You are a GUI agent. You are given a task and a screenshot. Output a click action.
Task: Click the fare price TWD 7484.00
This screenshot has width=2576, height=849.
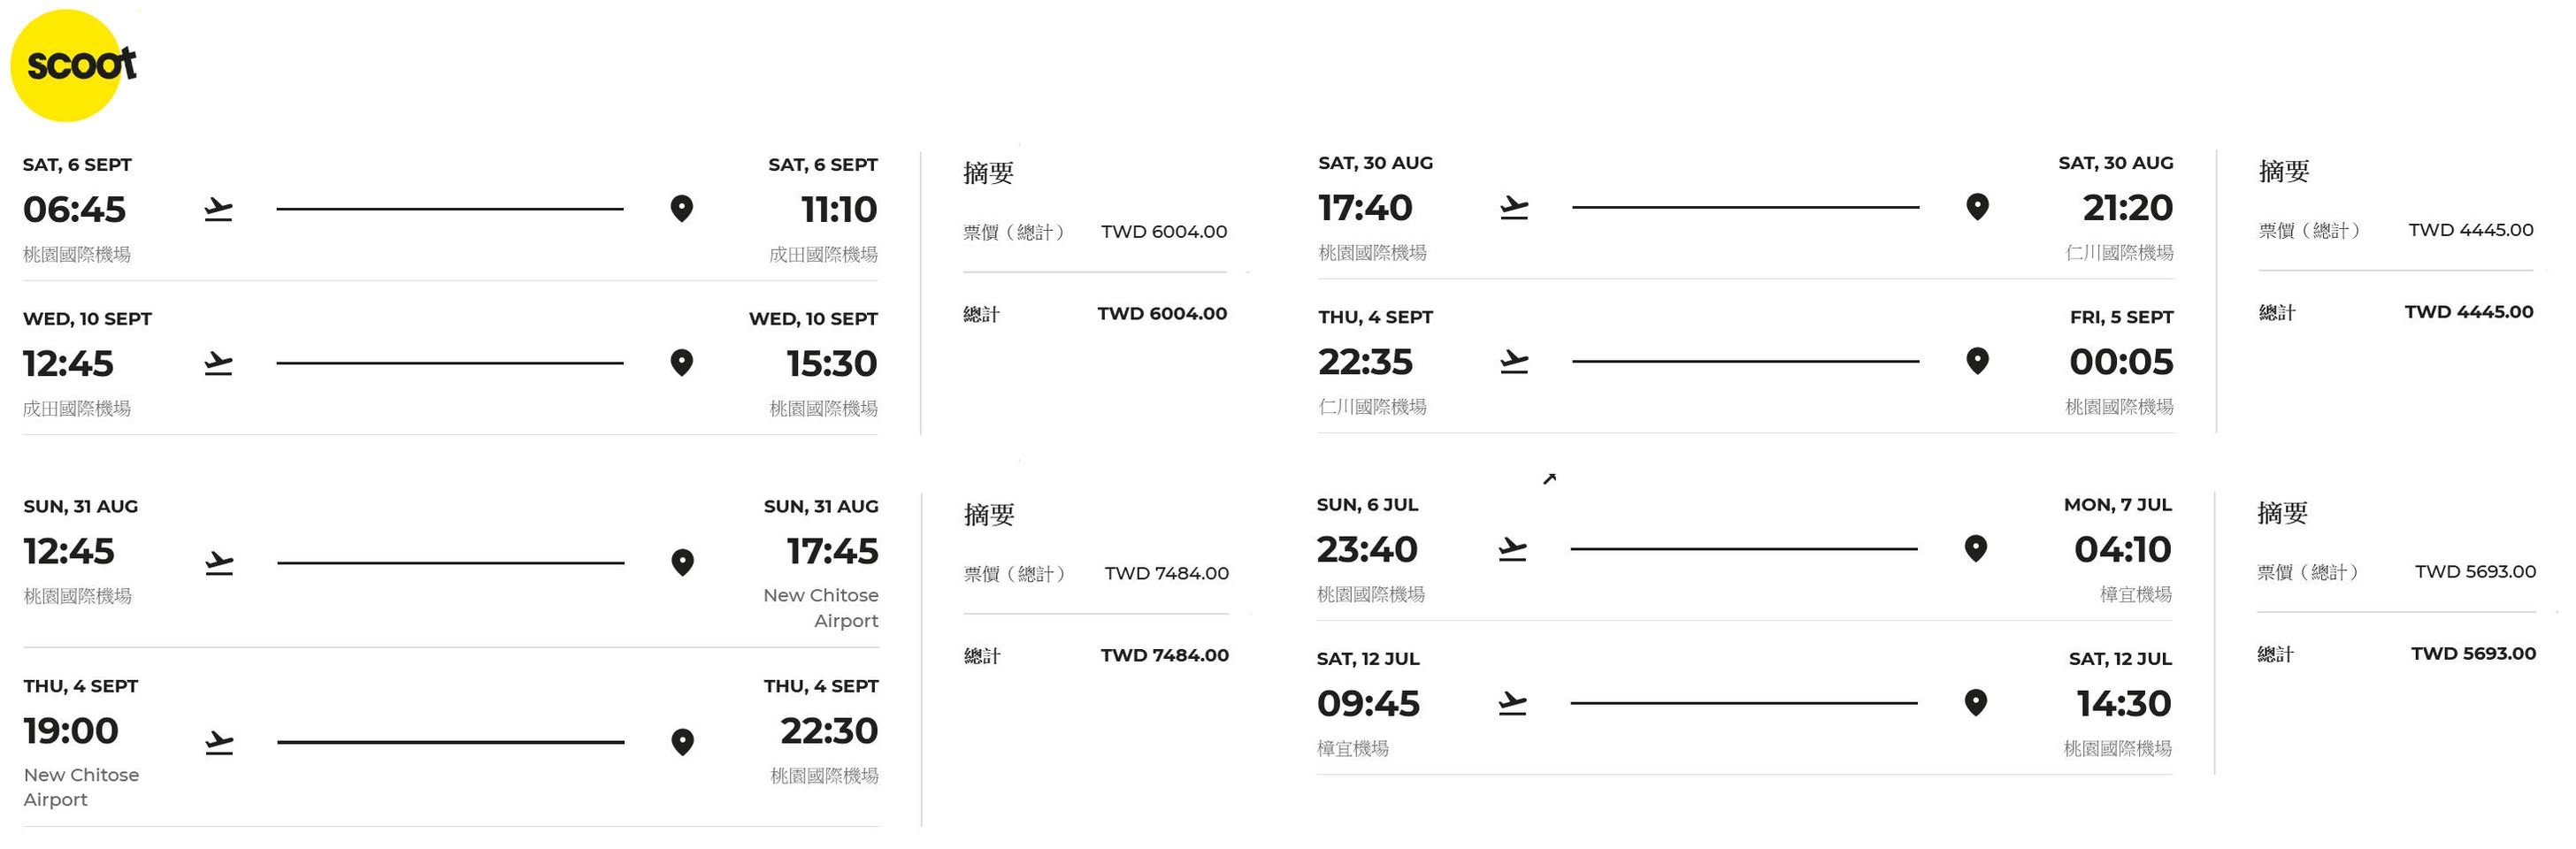click(1166, 574)
